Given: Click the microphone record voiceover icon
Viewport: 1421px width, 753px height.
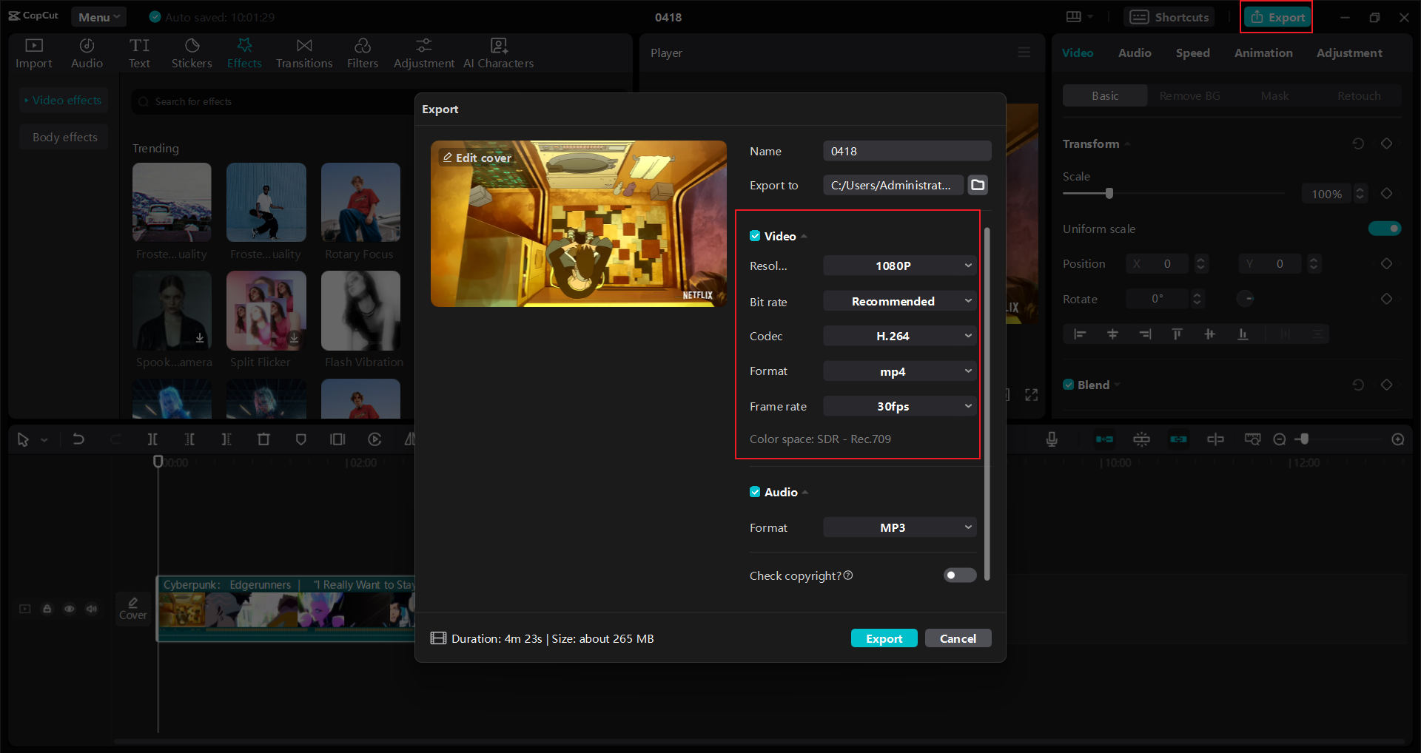Looking at the screenshot, I should (x=1052, y=439).
